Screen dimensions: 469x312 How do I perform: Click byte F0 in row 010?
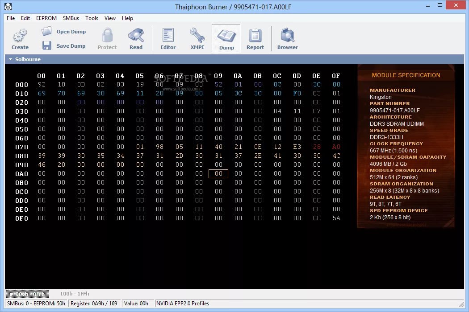(x=297, y=94)
